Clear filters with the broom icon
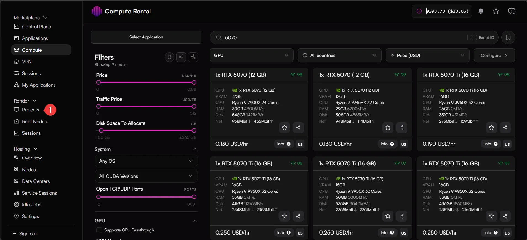Image resolution: width=527 pixels, height=240 pixels. [193, 57]
